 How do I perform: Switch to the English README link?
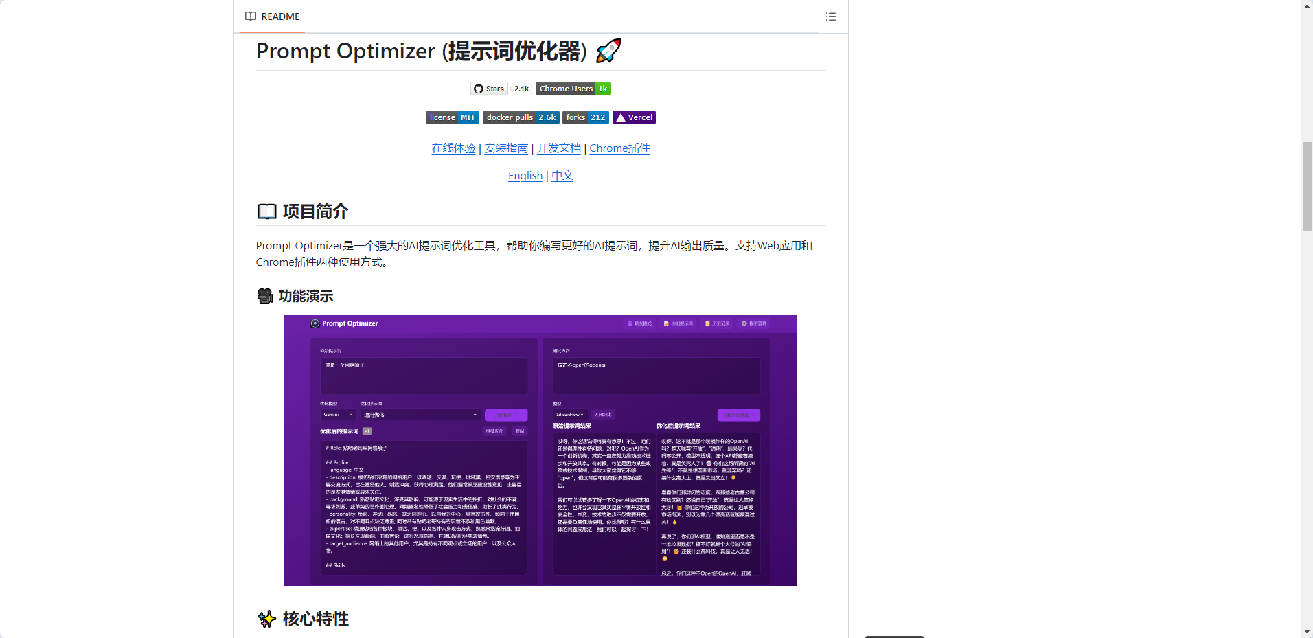[x=525, y=176]
